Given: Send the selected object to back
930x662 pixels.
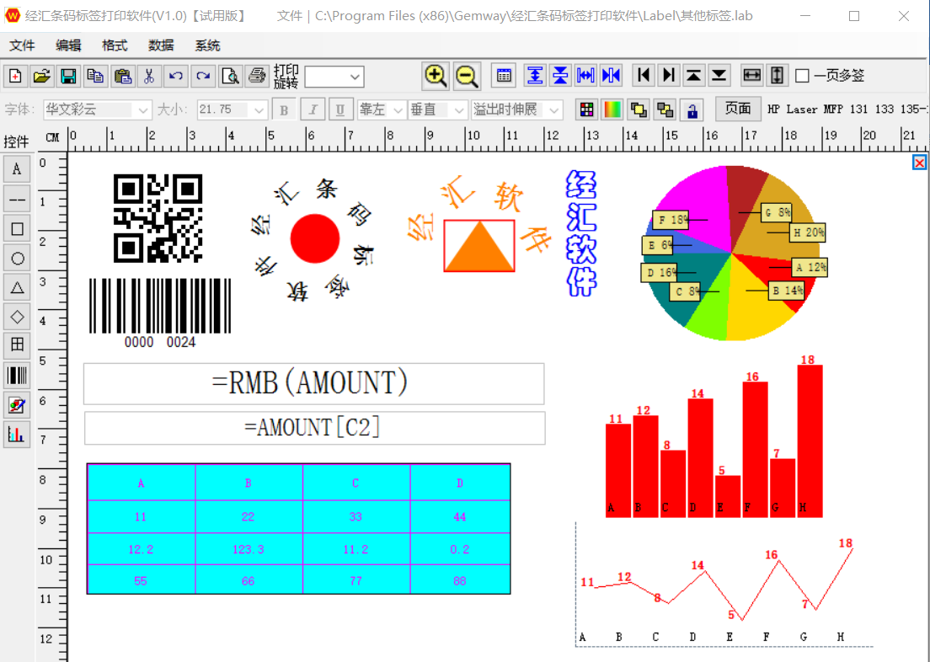Looking at the screenshot, I should 665,109.
